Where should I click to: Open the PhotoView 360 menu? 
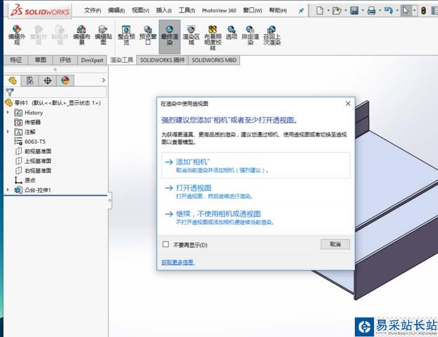pyautogui.click(x=219, y=11)
